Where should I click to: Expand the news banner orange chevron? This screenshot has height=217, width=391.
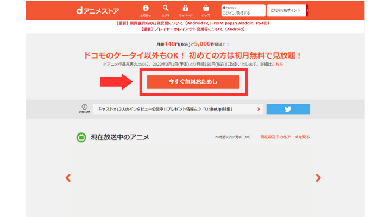point(258,109)
